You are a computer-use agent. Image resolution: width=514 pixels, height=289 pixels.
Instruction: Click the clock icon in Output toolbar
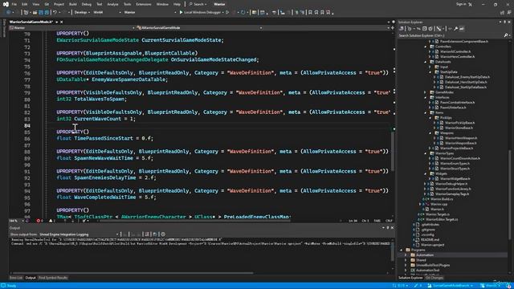click(163, 234)
